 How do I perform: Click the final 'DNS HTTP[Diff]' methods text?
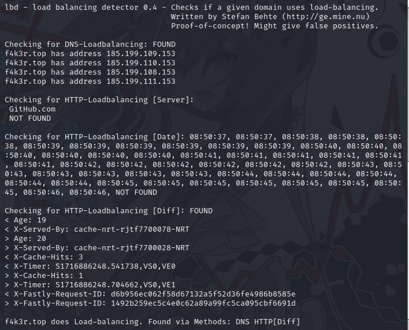[x=268, y=322]
